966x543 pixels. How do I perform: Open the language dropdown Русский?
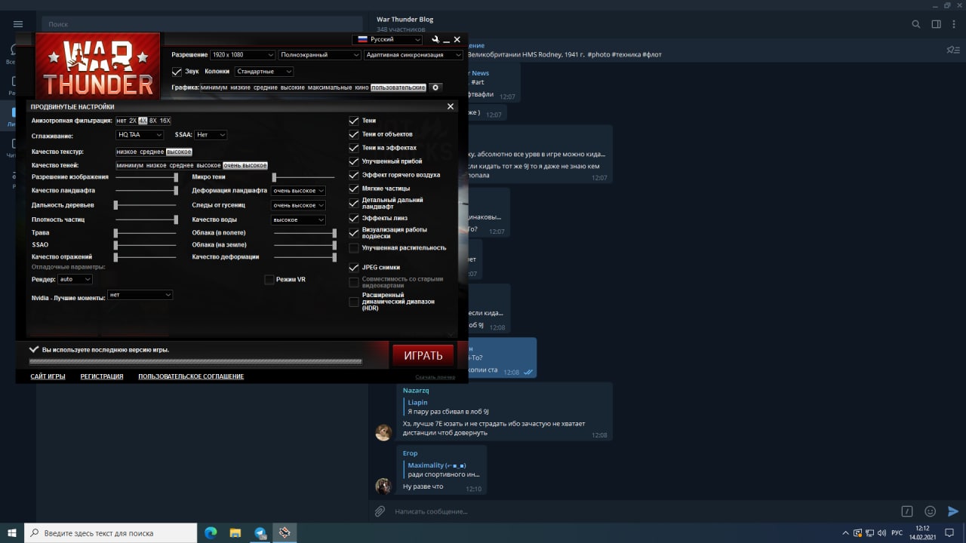387,39
